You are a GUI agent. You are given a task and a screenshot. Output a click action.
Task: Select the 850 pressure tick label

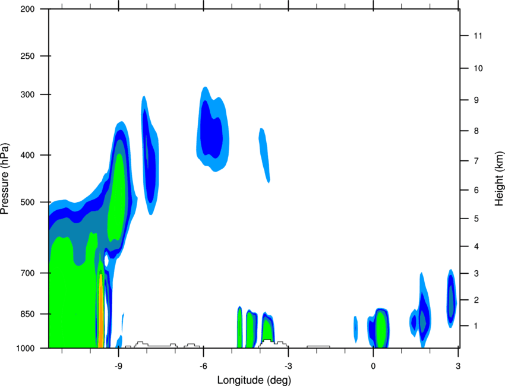coord(27,314)
